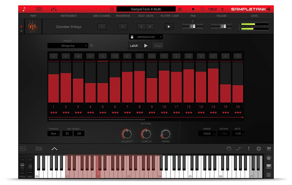Image resolution: width=292 pixels, height=185 pixels.
Task: Open the browser list icon beside multi name
Action: coord(112,9)
